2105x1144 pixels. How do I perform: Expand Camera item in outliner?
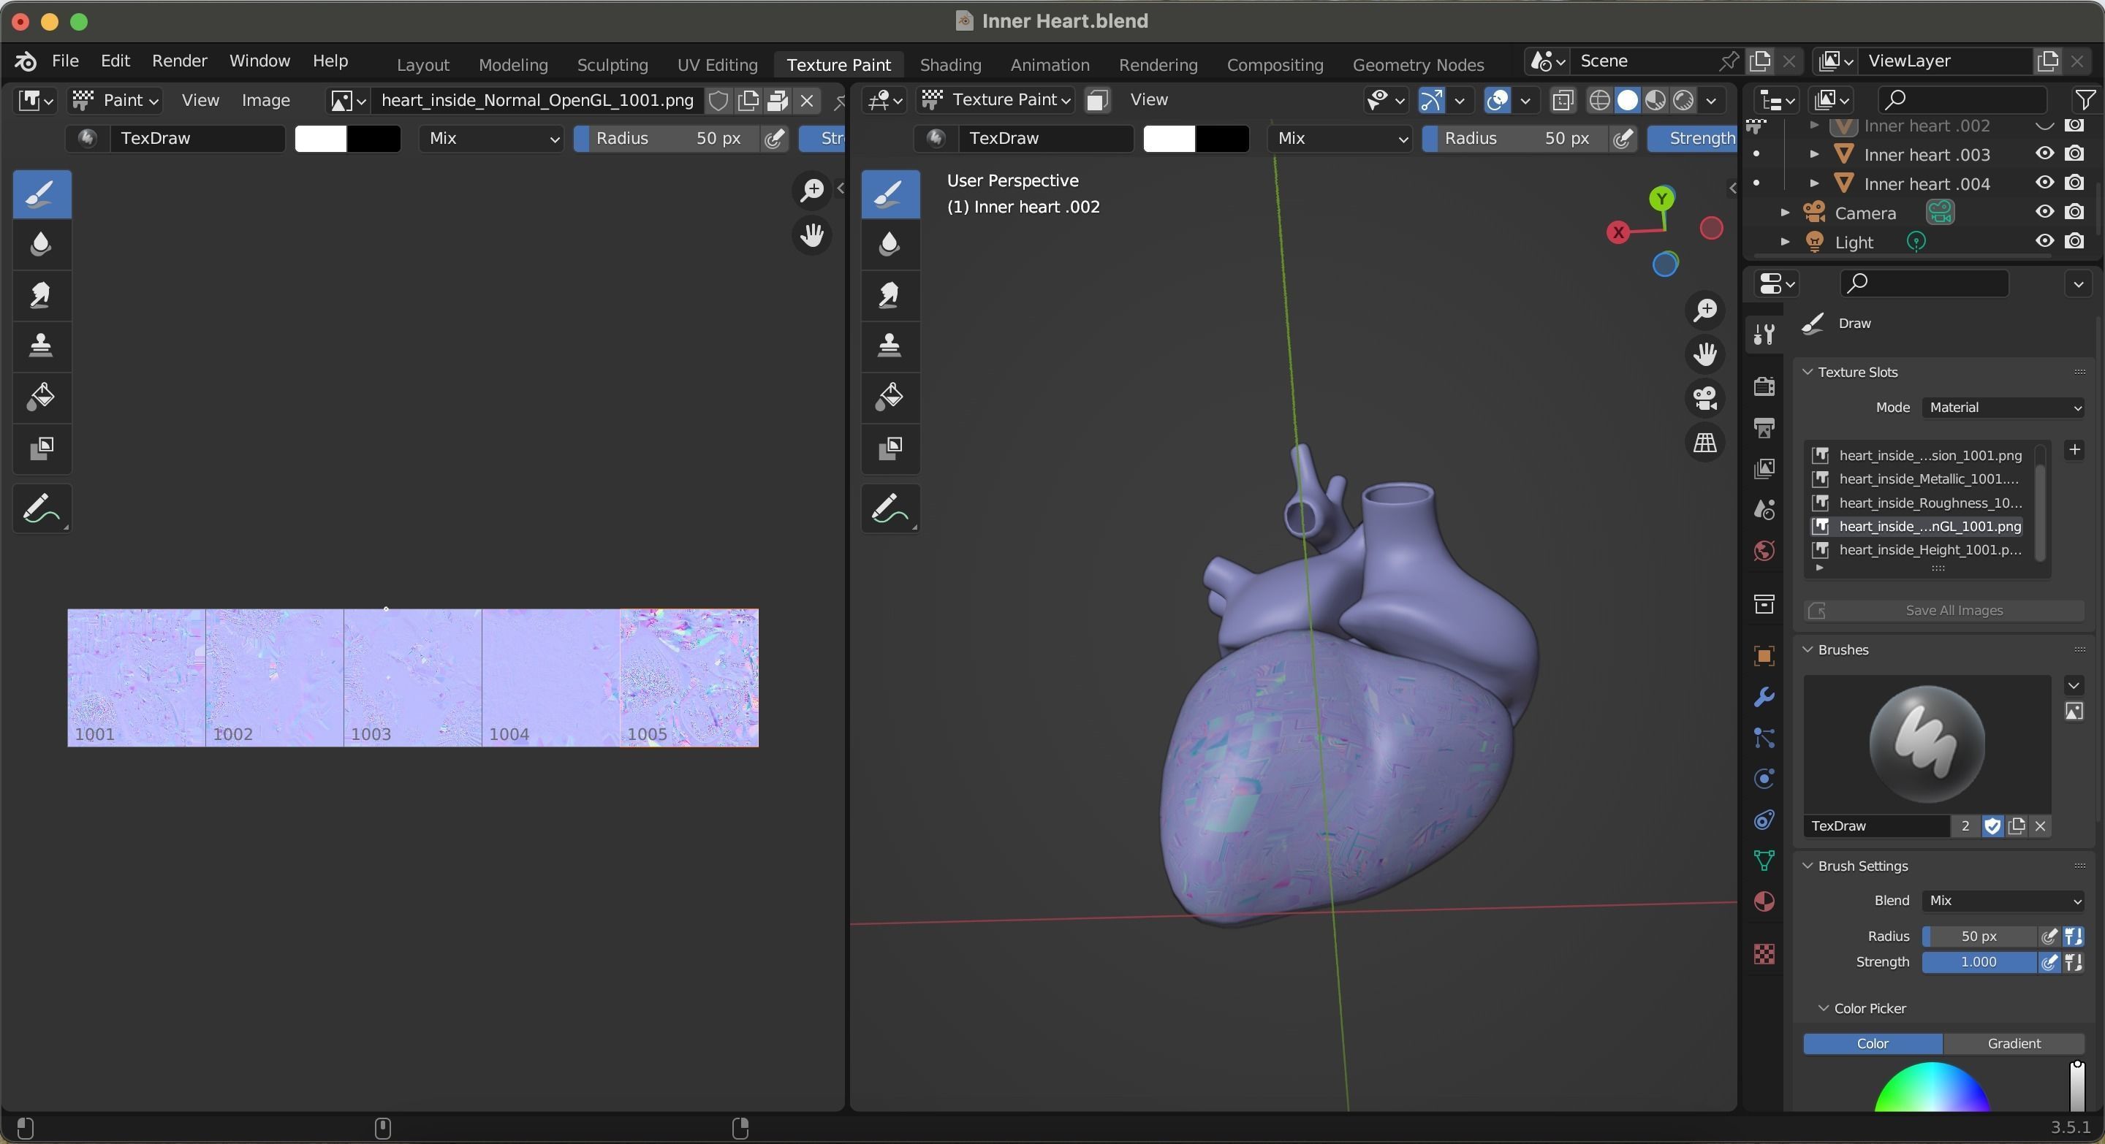click(x=1785, y=213)
